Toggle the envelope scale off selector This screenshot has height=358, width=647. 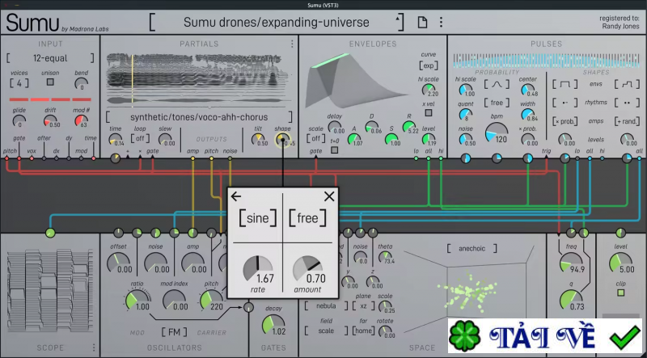pyautogui.click(x=315, y=138)
